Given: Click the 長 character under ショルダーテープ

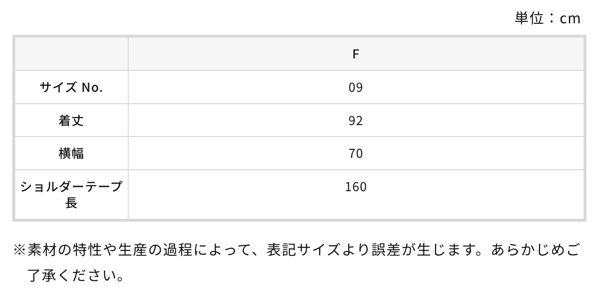Looking at the screenshot, I should [x=72, y=204].
